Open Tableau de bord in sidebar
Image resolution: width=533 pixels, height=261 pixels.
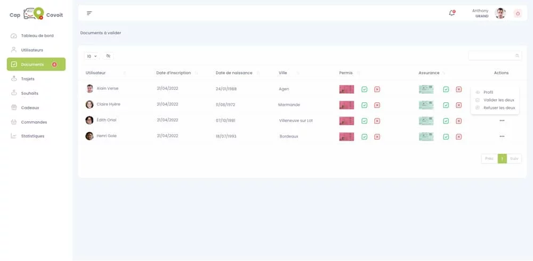[x=36, y=36]
